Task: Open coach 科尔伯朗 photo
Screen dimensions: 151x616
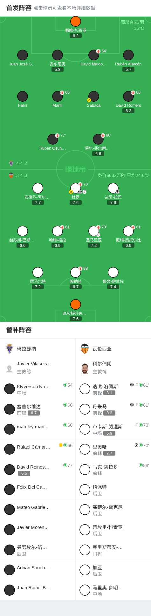Action: click(85, 368)
